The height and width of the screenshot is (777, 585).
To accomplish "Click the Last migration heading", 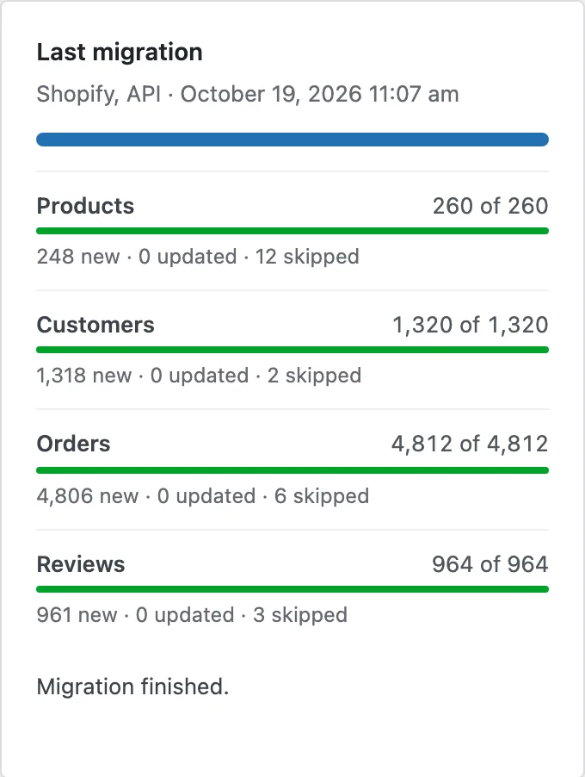I will point(120,53).
